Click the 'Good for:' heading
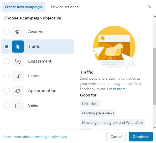This screenshot has height=143, width=156. pos(89,95)
